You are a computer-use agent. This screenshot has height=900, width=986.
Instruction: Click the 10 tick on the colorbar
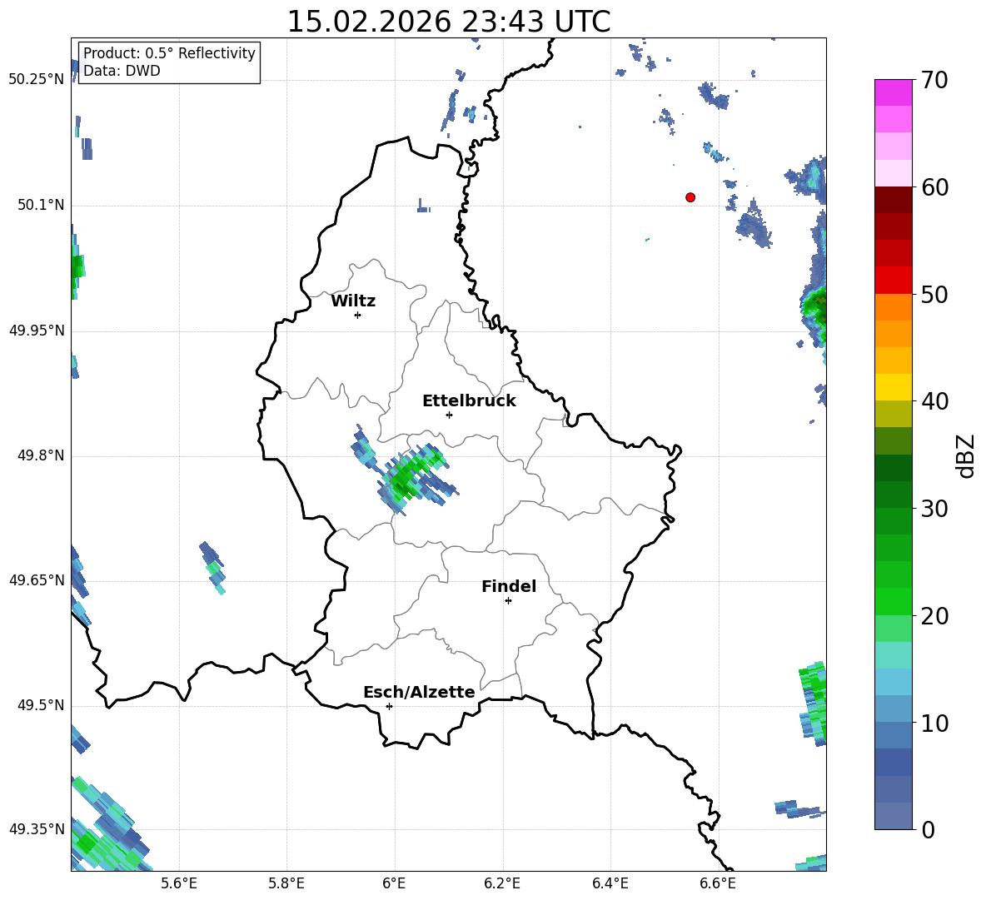click(934, 723)
